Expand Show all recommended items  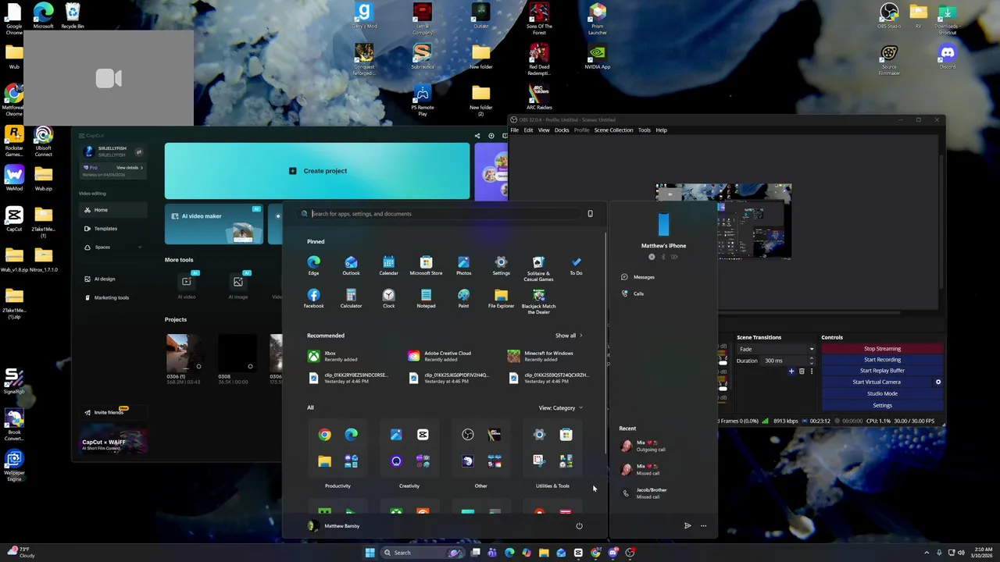tap(569, 336)
